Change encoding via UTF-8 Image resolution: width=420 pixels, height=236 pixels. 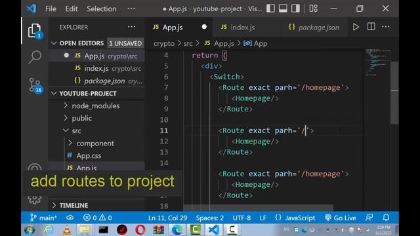[x=241, y=218]
